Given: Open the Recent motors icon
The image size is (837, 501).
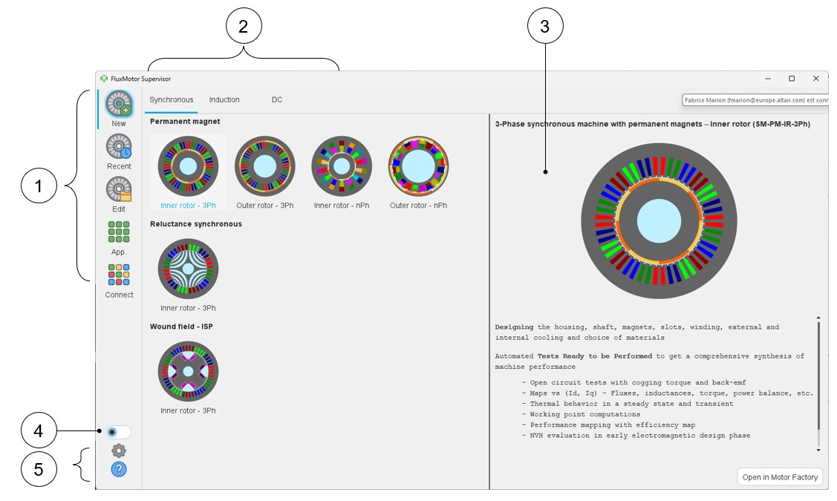Looking at the screenshot, I should (119, 146).
